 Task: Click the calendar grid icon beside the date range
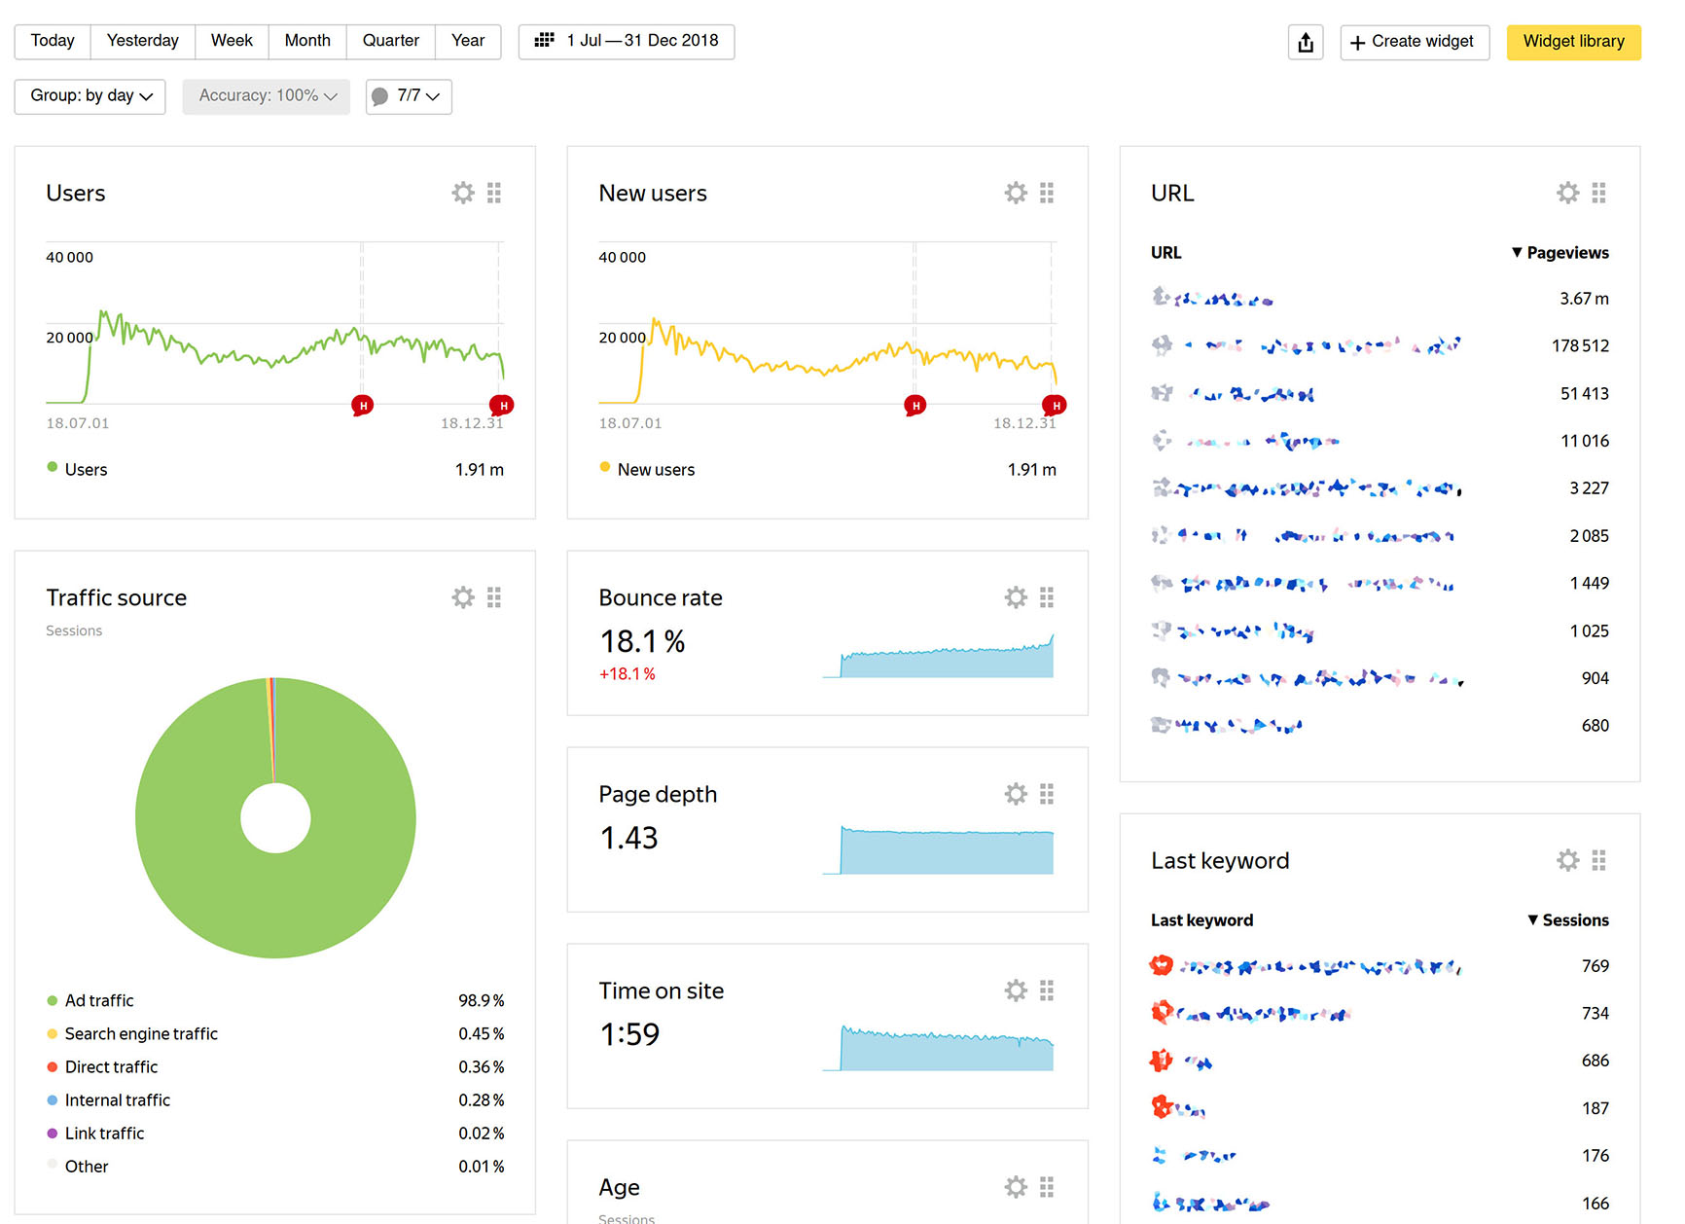tap(543, 41)
